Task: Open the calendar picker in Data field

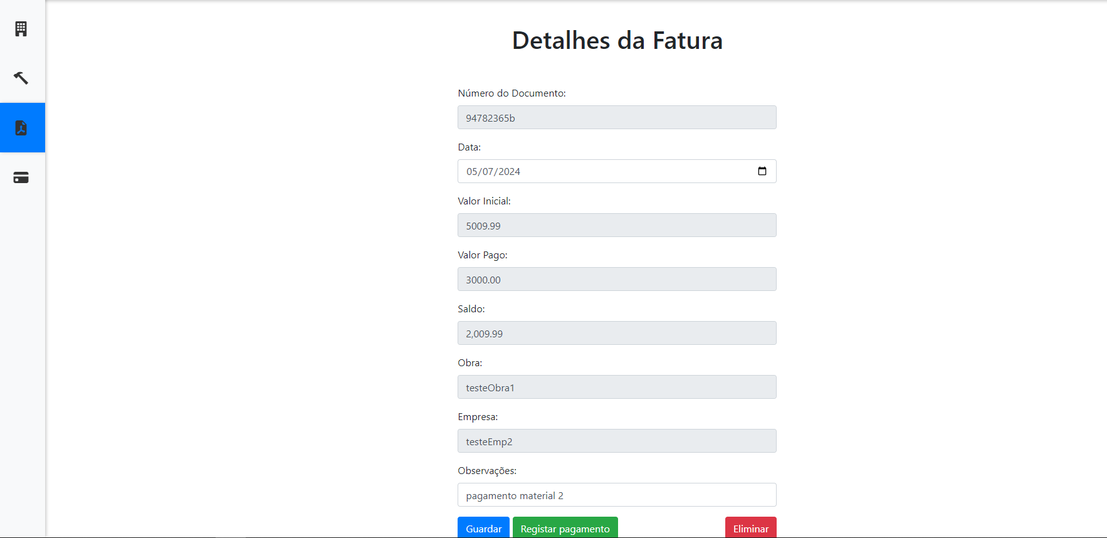Action: 762,171
